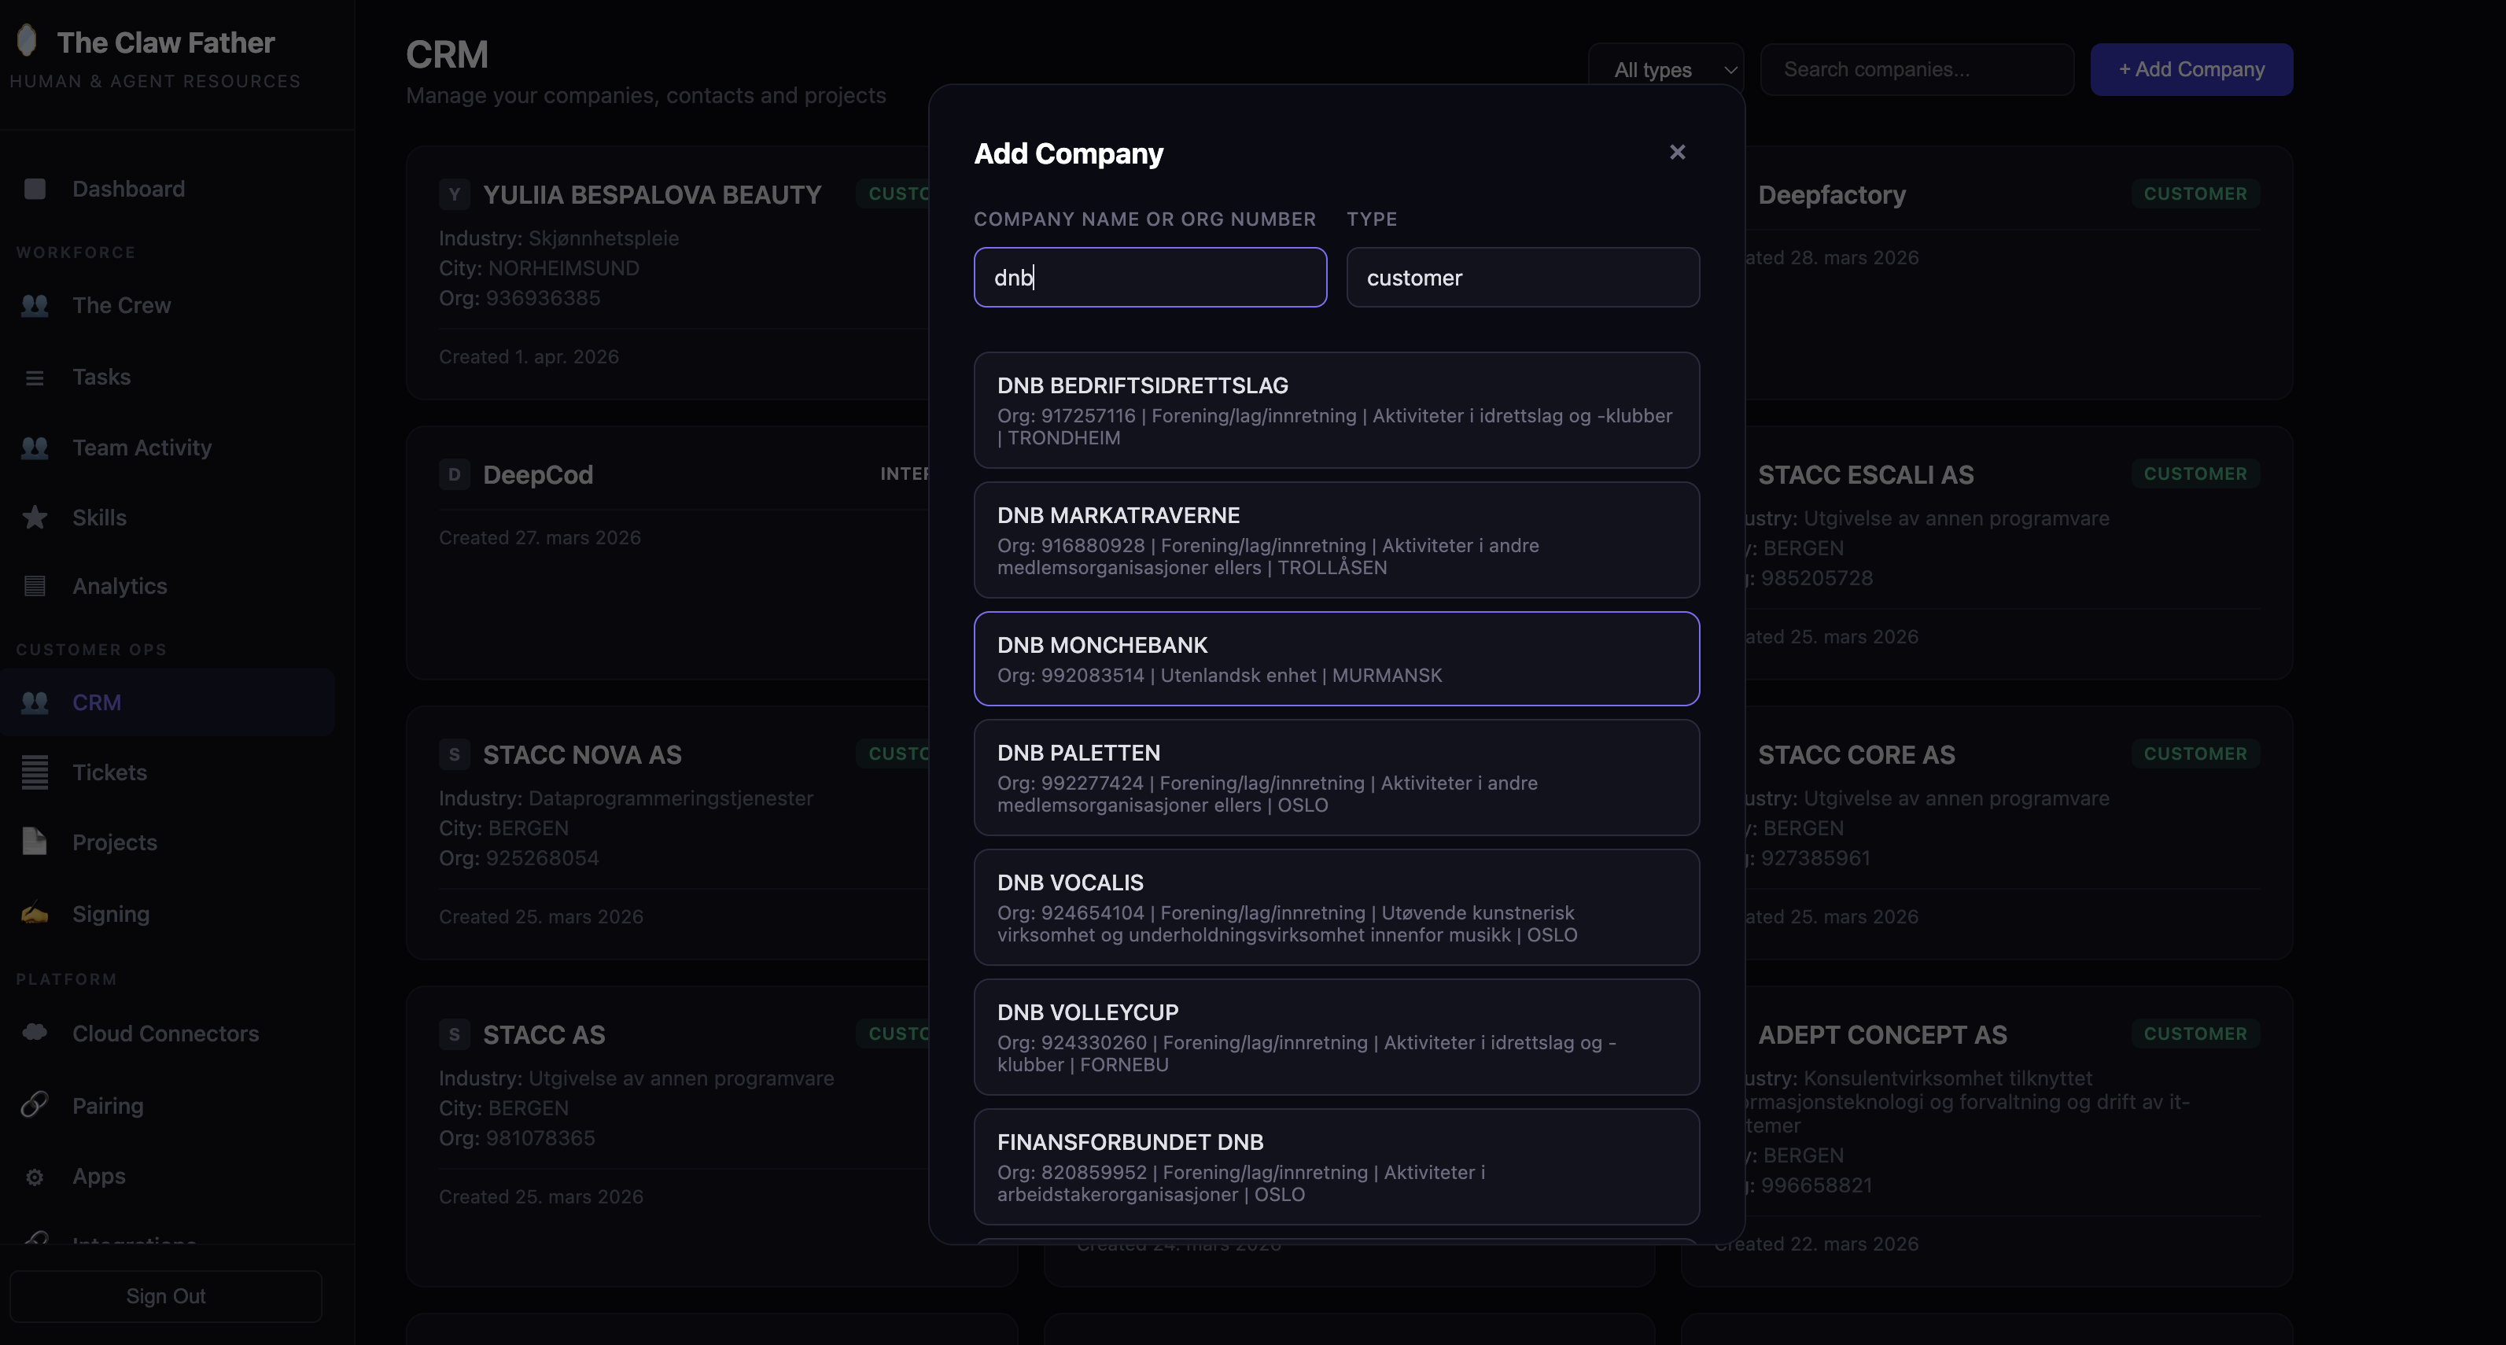The height and width of the screenshot is (1345, 2506).
Task: Focus the Search companies field
Action: 1916,70
